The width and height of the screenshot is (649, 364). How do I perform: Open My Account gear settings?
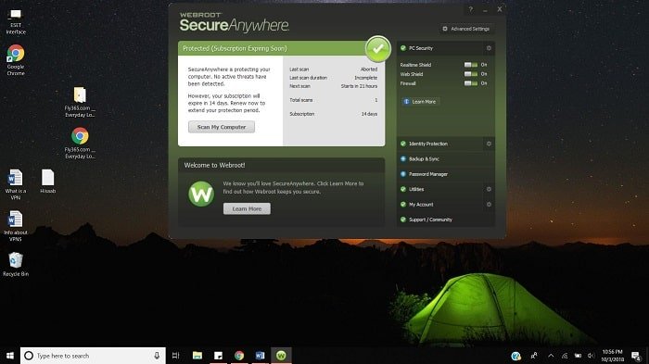tap(489, 205)
